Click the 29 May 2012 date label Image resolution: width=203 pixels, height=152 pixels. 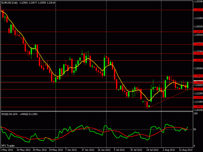(56, 150)
